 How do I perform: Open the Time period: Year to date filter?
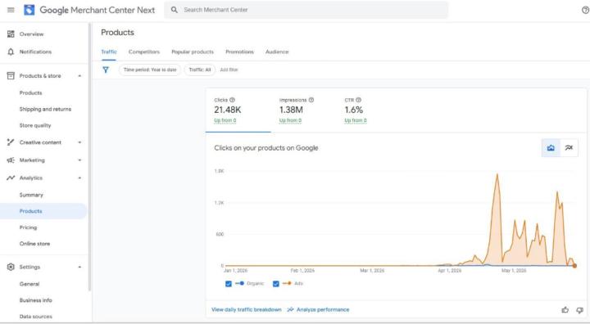(150, 70)
